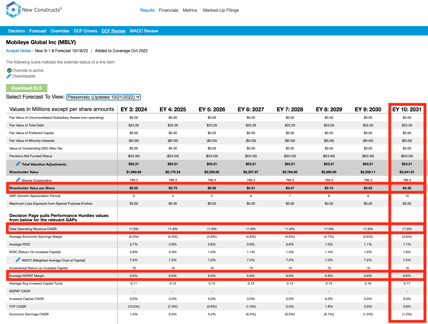Go to the Overrides page
The width and height of the screenshot is (428, 324).
(60, 31)
